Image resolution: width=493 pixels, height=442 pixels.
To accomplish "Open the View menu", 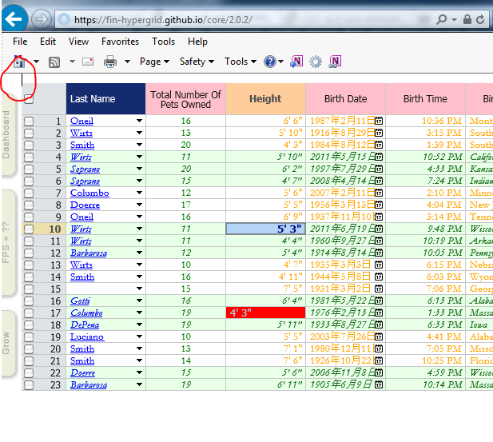I will 78,42.
